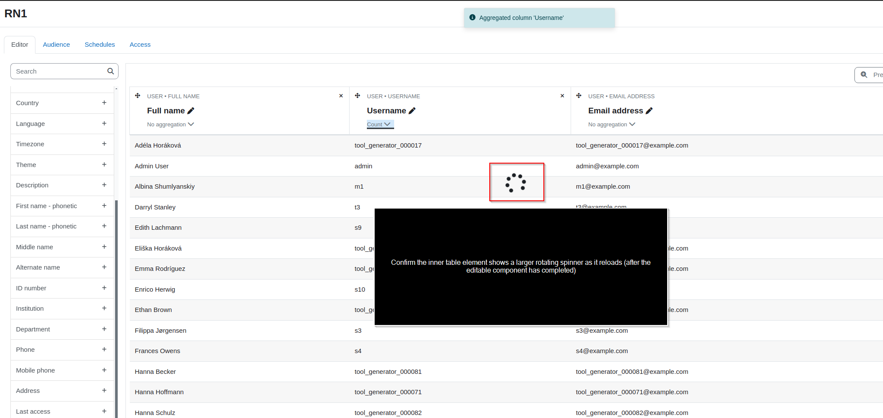Click the Adéla Horáková name cell

click(x=158, y=145)
